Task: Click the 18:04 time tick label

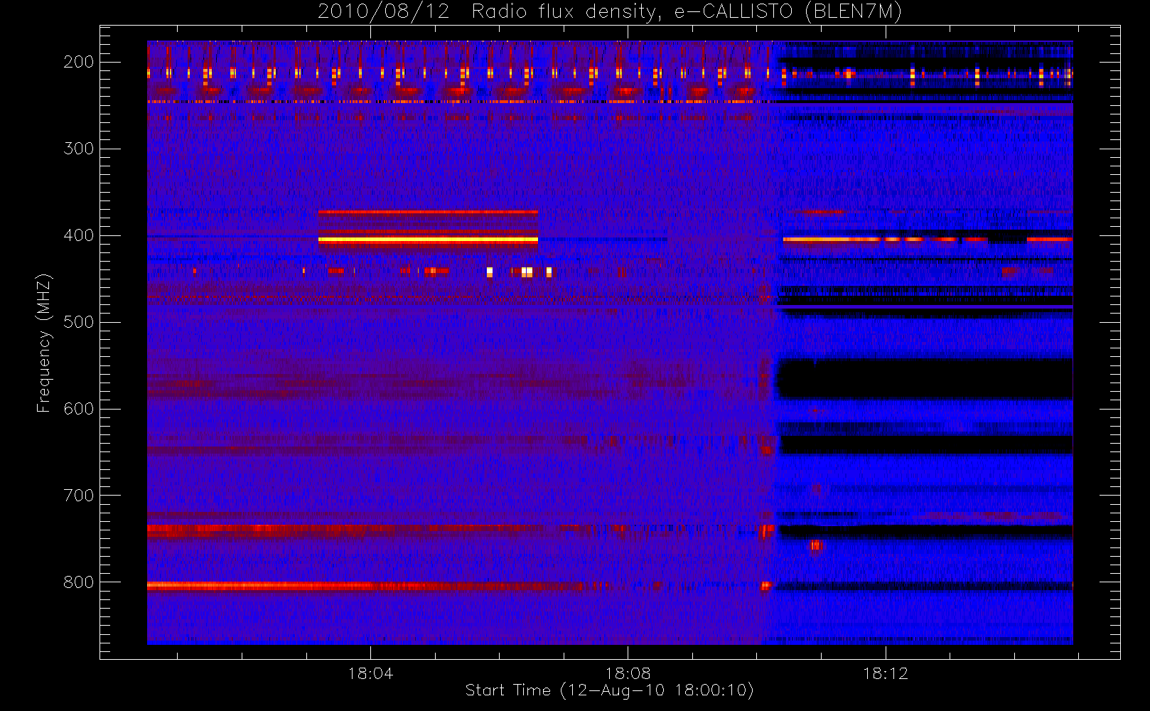Action: 370,673
